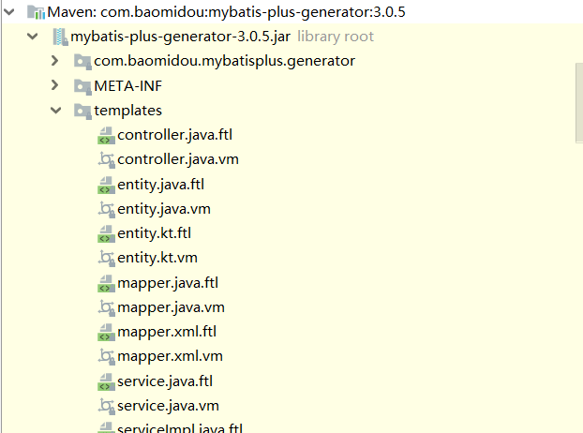583x433 pixels.
Task: Click controller.java.ftl FreeMarker file icon
Action: [x=106, y=135]
